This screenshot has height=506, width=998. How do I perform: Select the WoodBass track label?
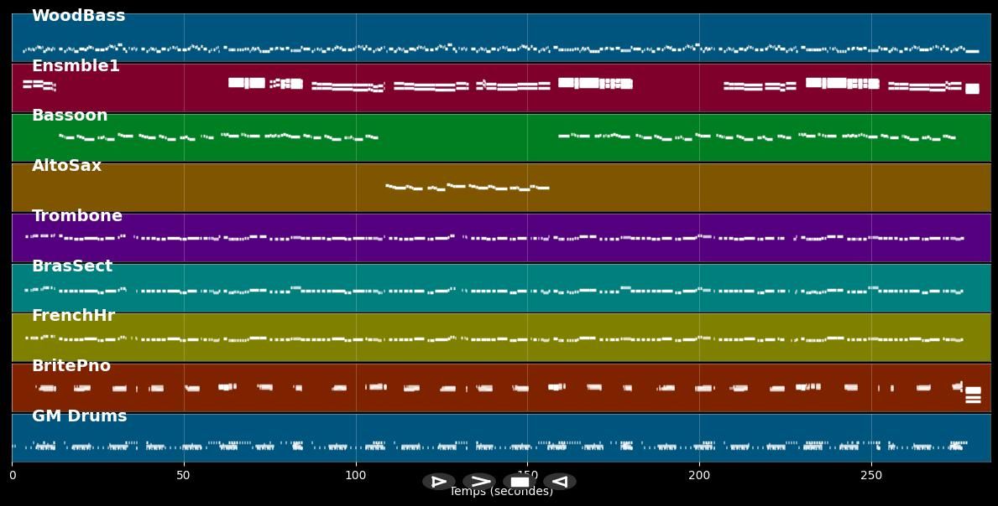[78, 16]
